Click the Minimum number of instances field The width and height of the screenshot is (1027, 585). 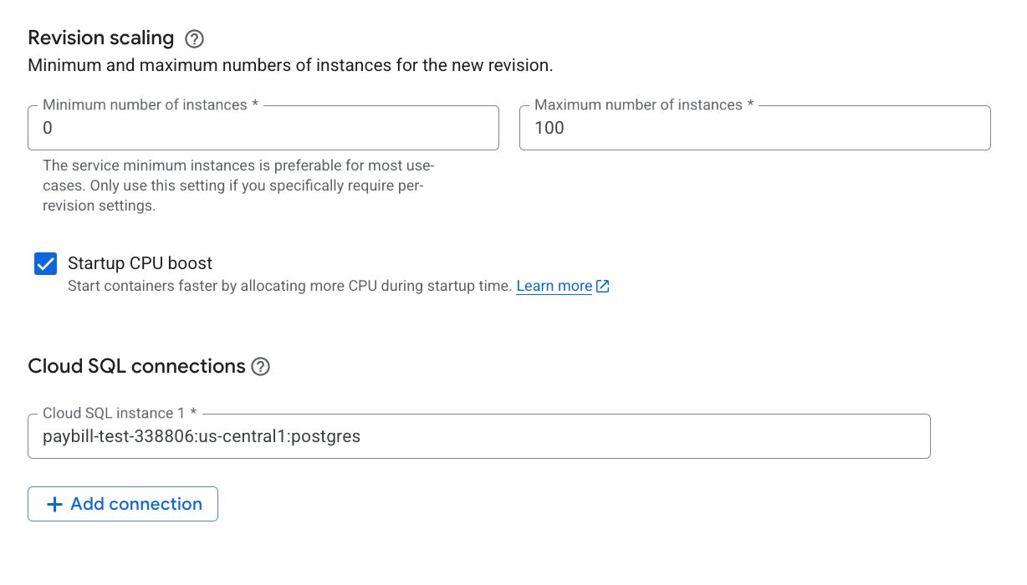(263, 128)
